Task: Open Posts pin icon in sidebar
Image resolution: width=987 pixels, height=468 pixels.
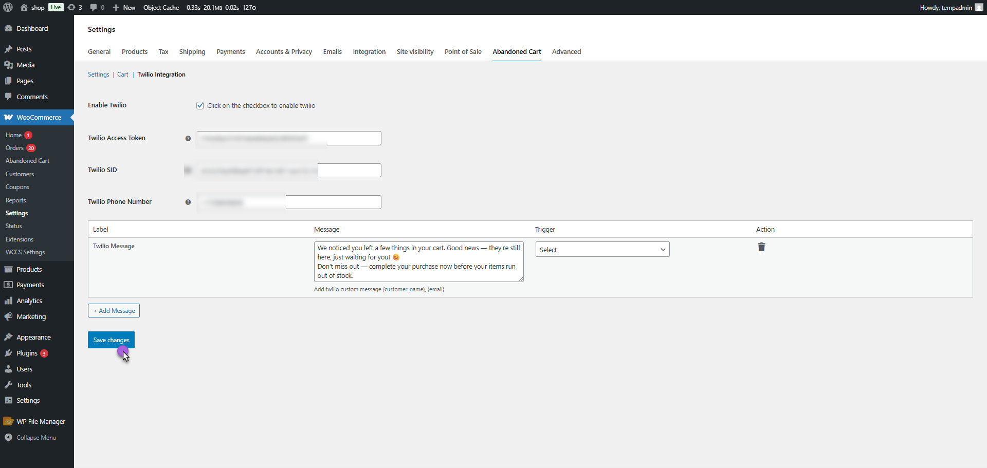Action: [8, 49]
